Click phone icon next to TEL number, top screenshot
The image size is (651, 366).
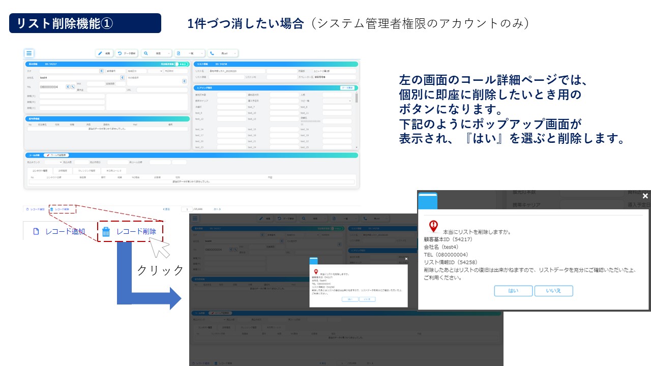click(73, 86)
